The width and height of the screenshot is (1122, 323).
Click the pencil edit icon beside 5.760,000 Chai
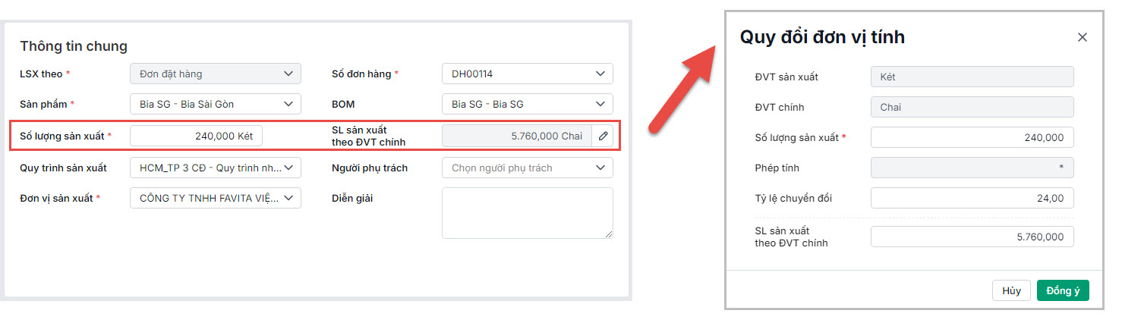(x=603, y=136)
